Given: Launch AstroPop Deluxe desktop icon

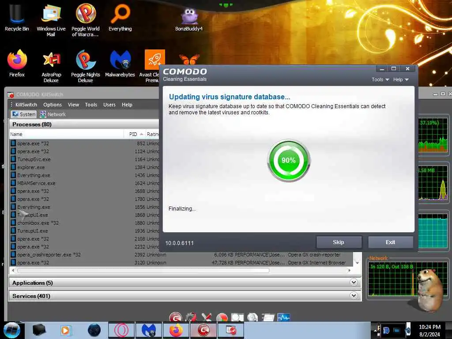Looking at the screenshot, I should (x=51, y=66).
